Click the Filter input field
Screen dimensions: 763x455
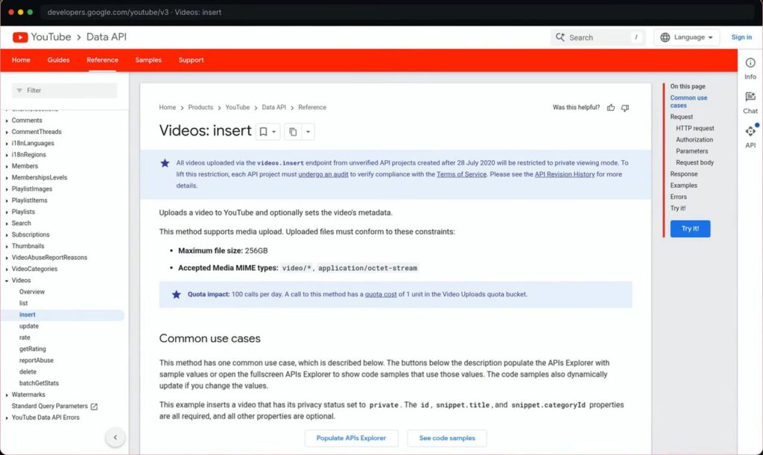64,90
